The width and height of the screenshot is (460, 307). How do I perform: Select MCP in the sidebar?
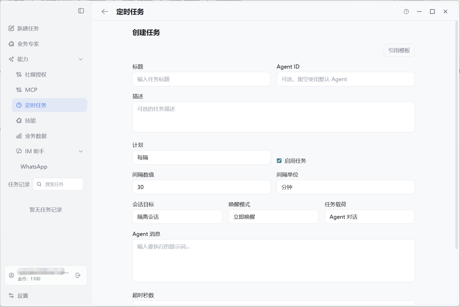pyautogui.click(x=50, y=90)
